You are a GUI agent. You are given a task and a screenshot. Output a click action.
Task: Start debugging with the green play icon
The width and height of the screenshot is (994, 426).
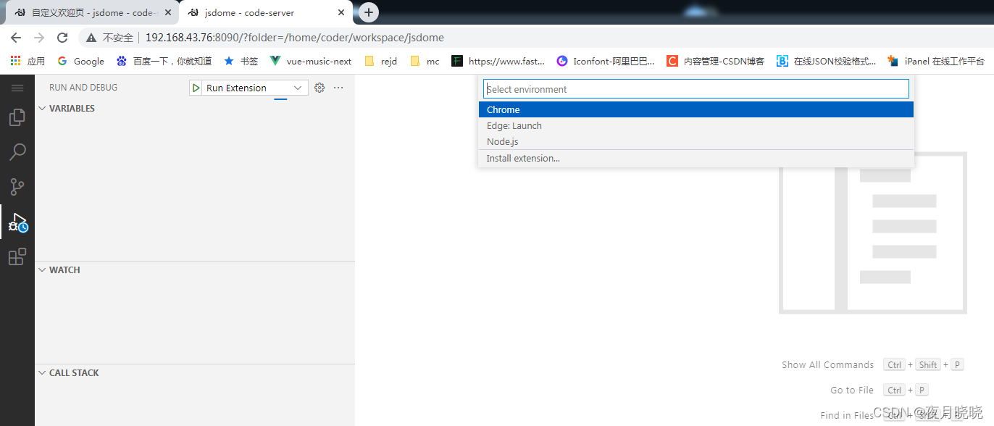[x=196, y=88]
